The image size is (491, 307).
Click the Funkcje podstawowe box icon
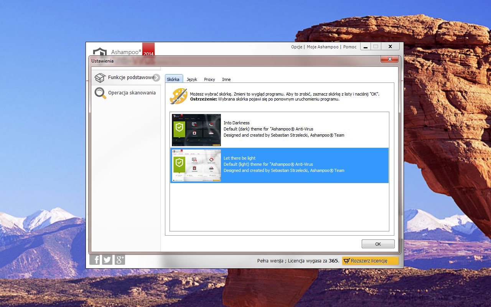click(x=100, y=78)
